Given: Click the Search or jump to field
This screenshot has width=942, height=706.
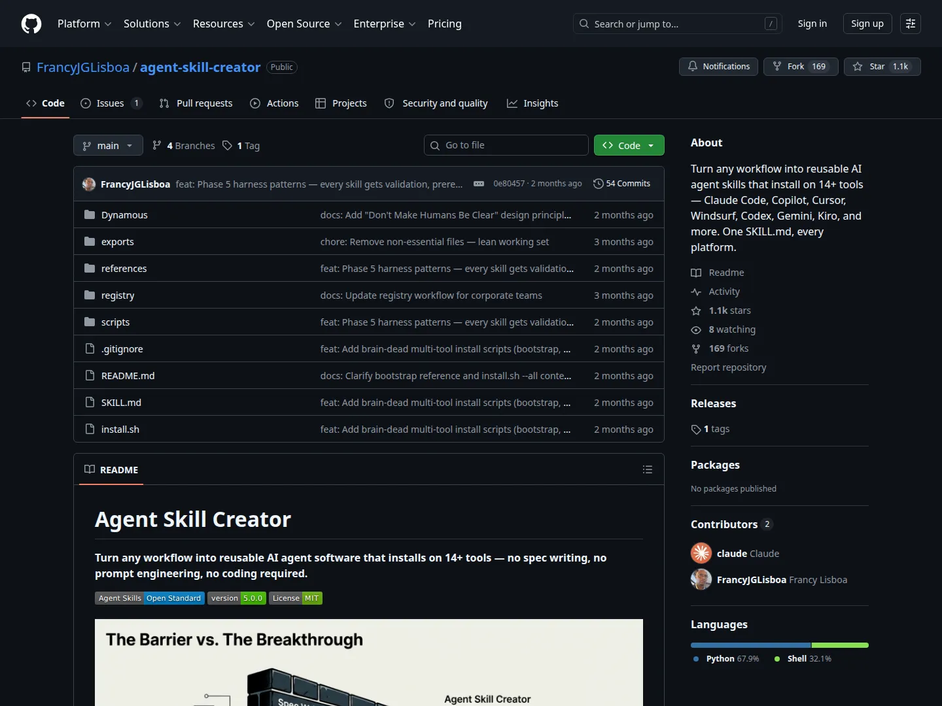Looking at the screenshot, I should pos(678,24).
